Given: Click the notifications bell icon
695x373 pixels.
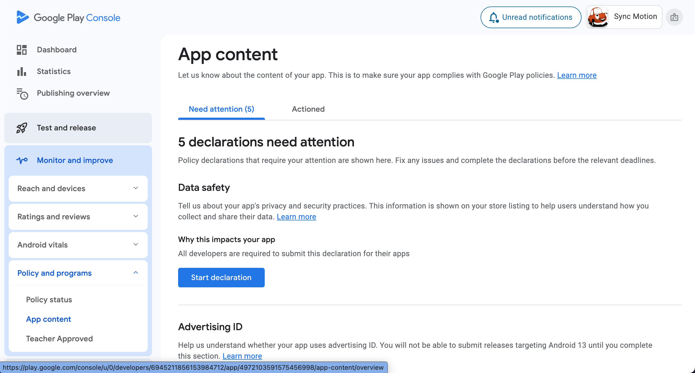Looking at the screenshot, I should [x=494, y=17].
